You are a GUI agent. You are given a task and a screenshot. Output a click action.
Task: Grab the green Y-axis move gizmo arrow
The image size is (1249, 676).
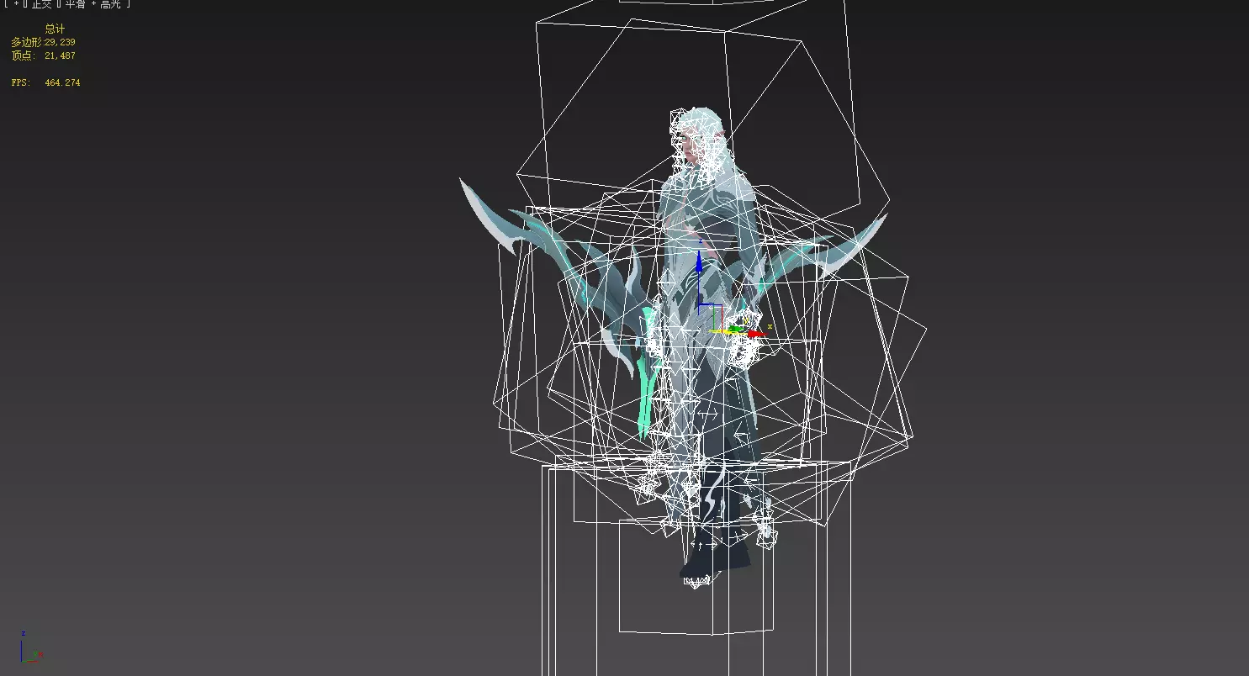(x=738, y=328)
